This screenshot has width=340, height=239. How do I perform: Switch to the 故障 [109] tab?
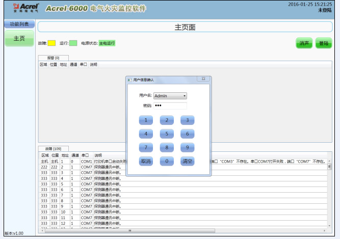tap(53, 149)
